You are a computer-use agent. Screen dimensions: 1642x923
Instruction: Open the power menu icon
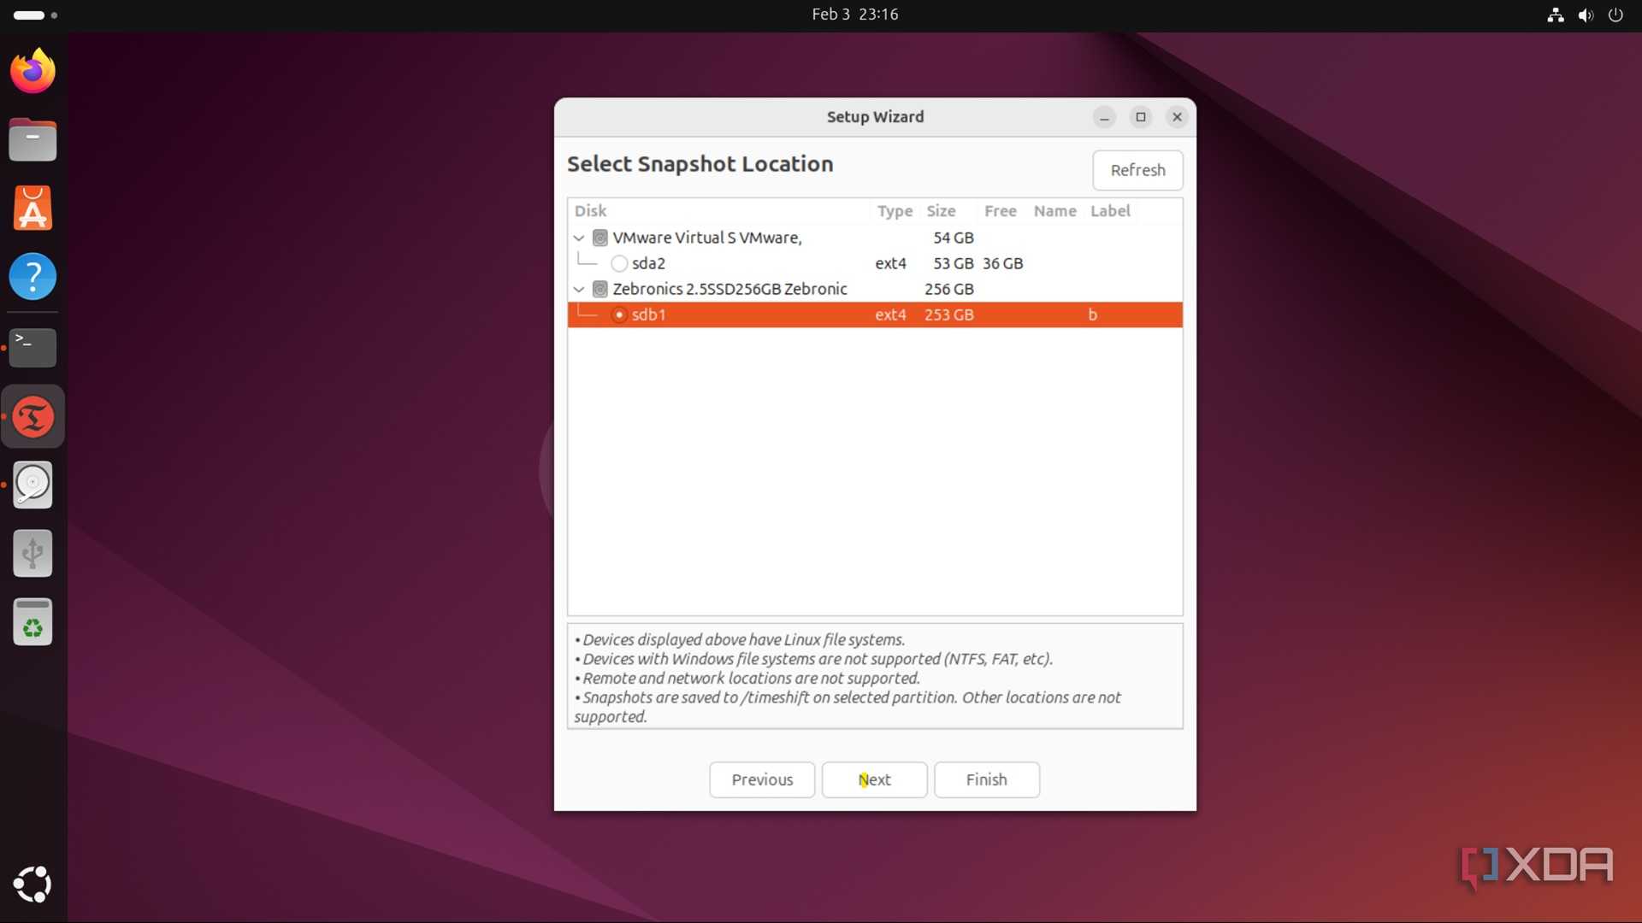click(1615, 15)
